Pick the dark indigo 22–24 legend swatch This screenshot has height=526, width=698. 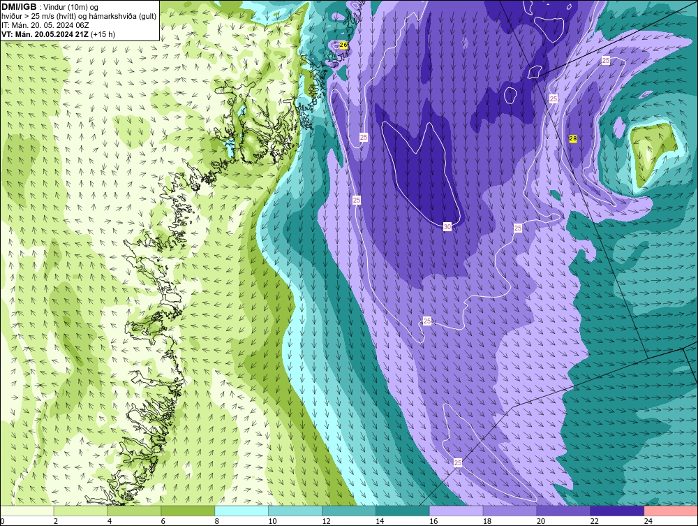coord(617,511)
